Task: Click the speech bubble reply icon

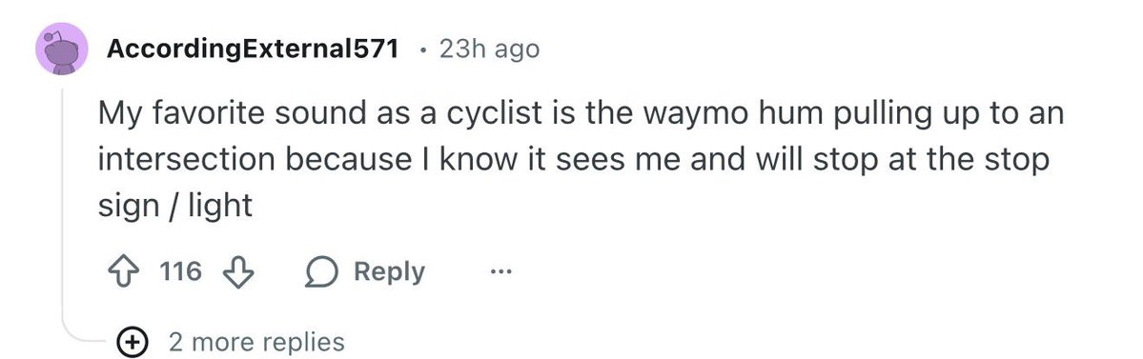Action: [321, 273]
